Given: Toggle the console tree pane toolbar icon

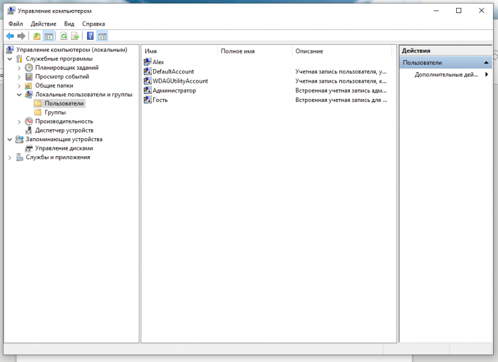Looking at the screenshot, I should (48, 36).
